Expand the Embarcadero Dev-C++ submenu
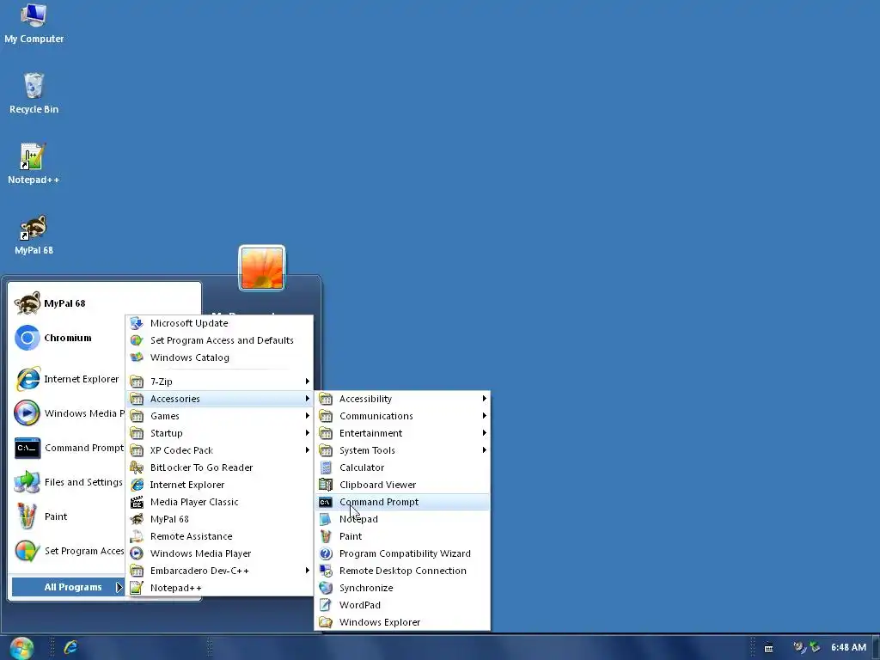 (x=219, y=571)
